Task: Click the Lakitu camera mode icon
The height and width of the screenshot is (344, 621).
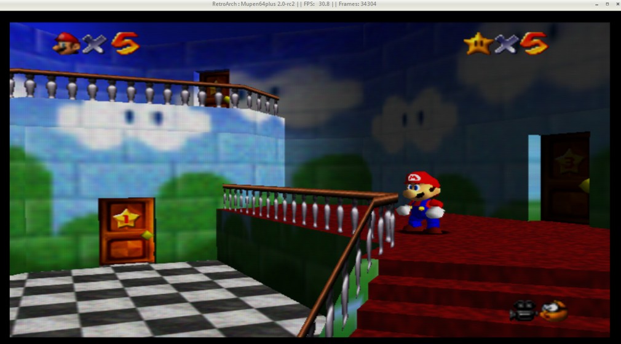Action: pyautogui.click(x=554, y=310)
